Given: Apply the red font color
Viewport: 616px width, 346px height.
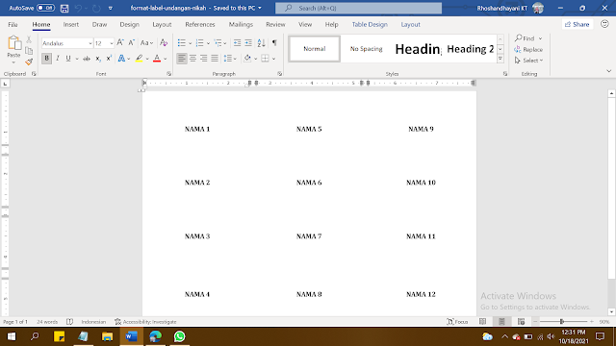Looking at the screenshot, I should [x=157, y=59].
